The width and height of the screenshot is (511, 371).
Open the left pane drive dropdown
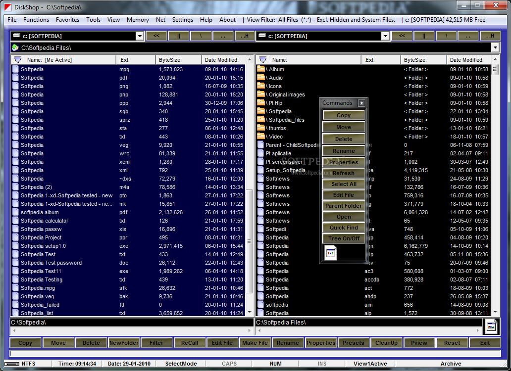(140, 36)
